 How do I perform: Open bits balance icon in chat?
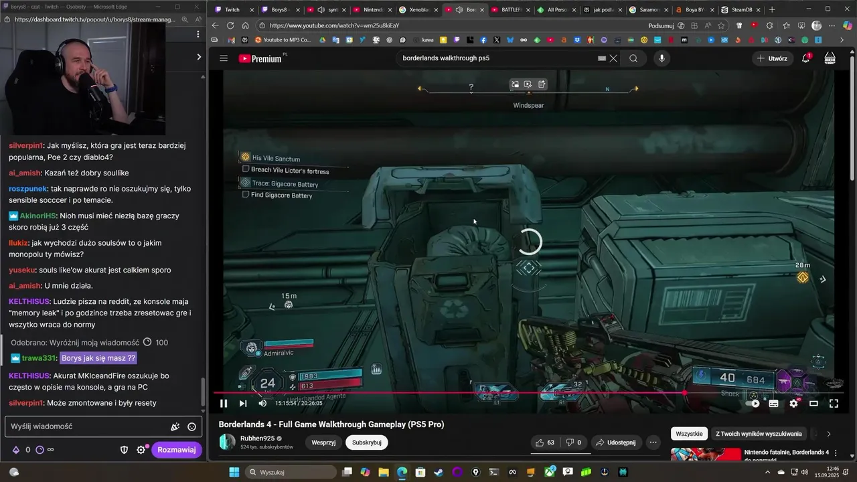(x=16, y=450)
